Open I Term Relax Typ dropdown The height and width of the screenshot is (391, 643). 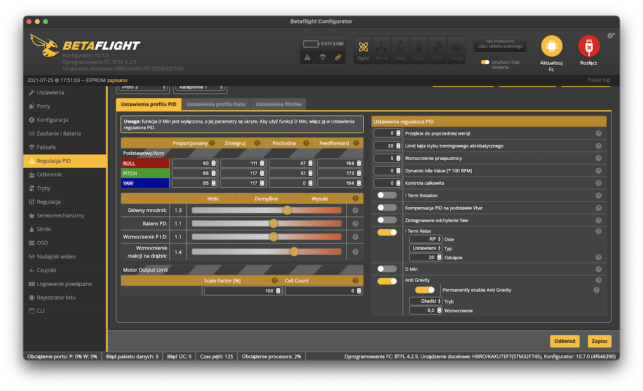[425, 248]
